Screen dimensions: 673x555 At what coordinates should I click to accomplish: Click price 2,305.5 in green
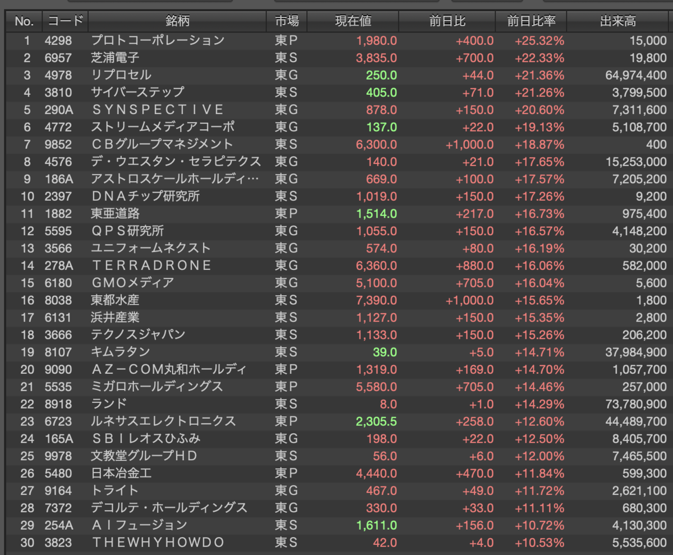(376, 421)
